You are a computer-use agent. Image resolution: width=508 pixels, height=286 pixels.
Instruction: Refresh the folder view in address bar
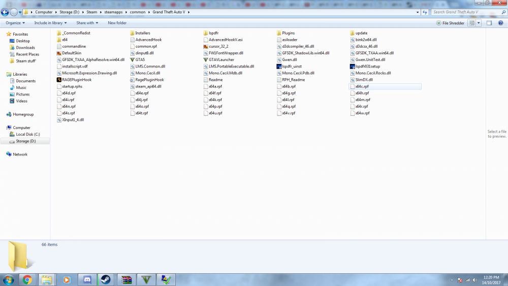click(x=425, y=12)
